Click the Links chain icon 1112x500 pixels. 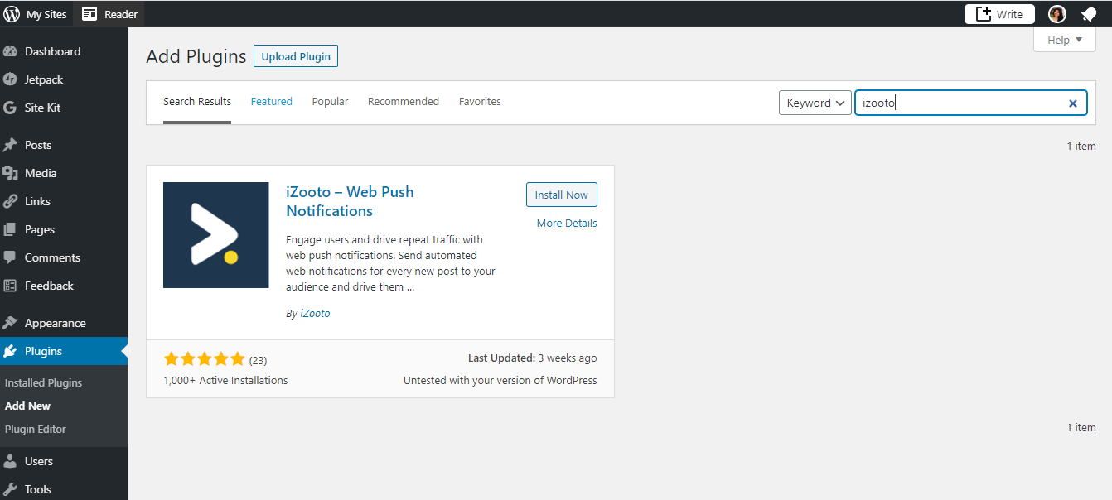click(x=10, y=201)
